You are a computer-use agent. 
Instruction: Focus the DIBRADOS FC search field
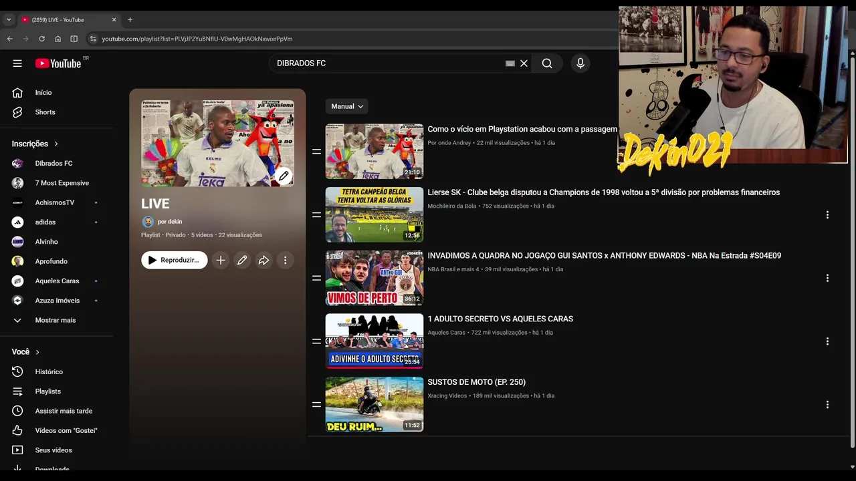click(x=388, y=63)
